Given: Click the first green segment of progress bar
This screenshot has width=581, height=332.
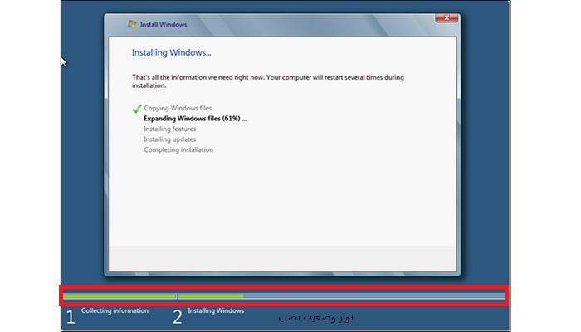Looking at the screenshot, I should coord(119,295).
